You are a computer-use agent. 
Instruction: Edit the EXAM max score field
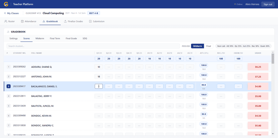click(x=238, y=59)
